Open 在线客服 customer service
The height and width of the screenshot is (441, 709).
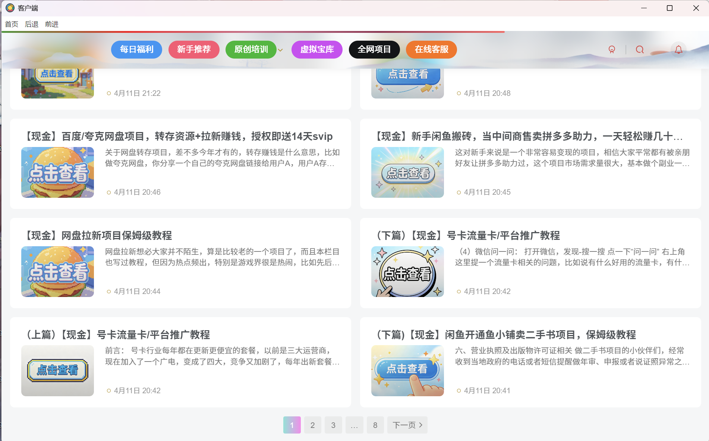pos(431,49)
